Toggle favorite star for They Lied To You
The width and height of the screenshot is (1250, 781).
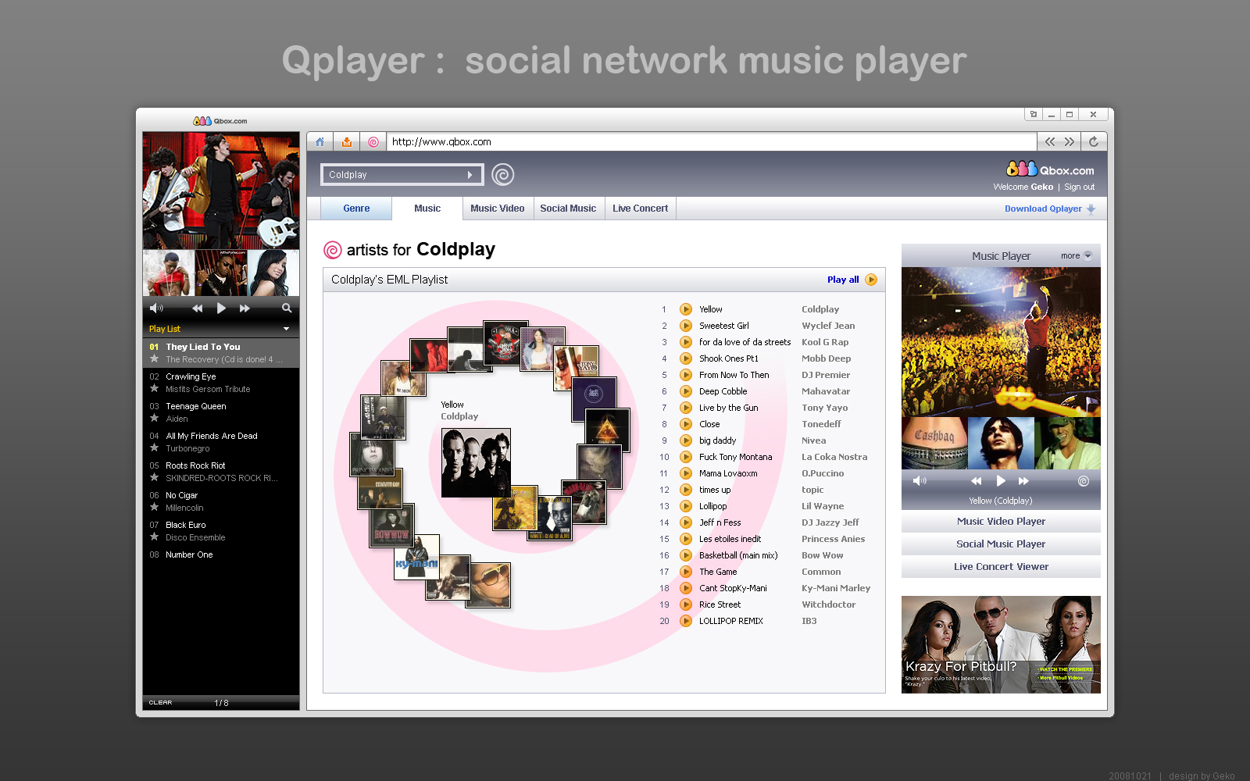(154, 358)
